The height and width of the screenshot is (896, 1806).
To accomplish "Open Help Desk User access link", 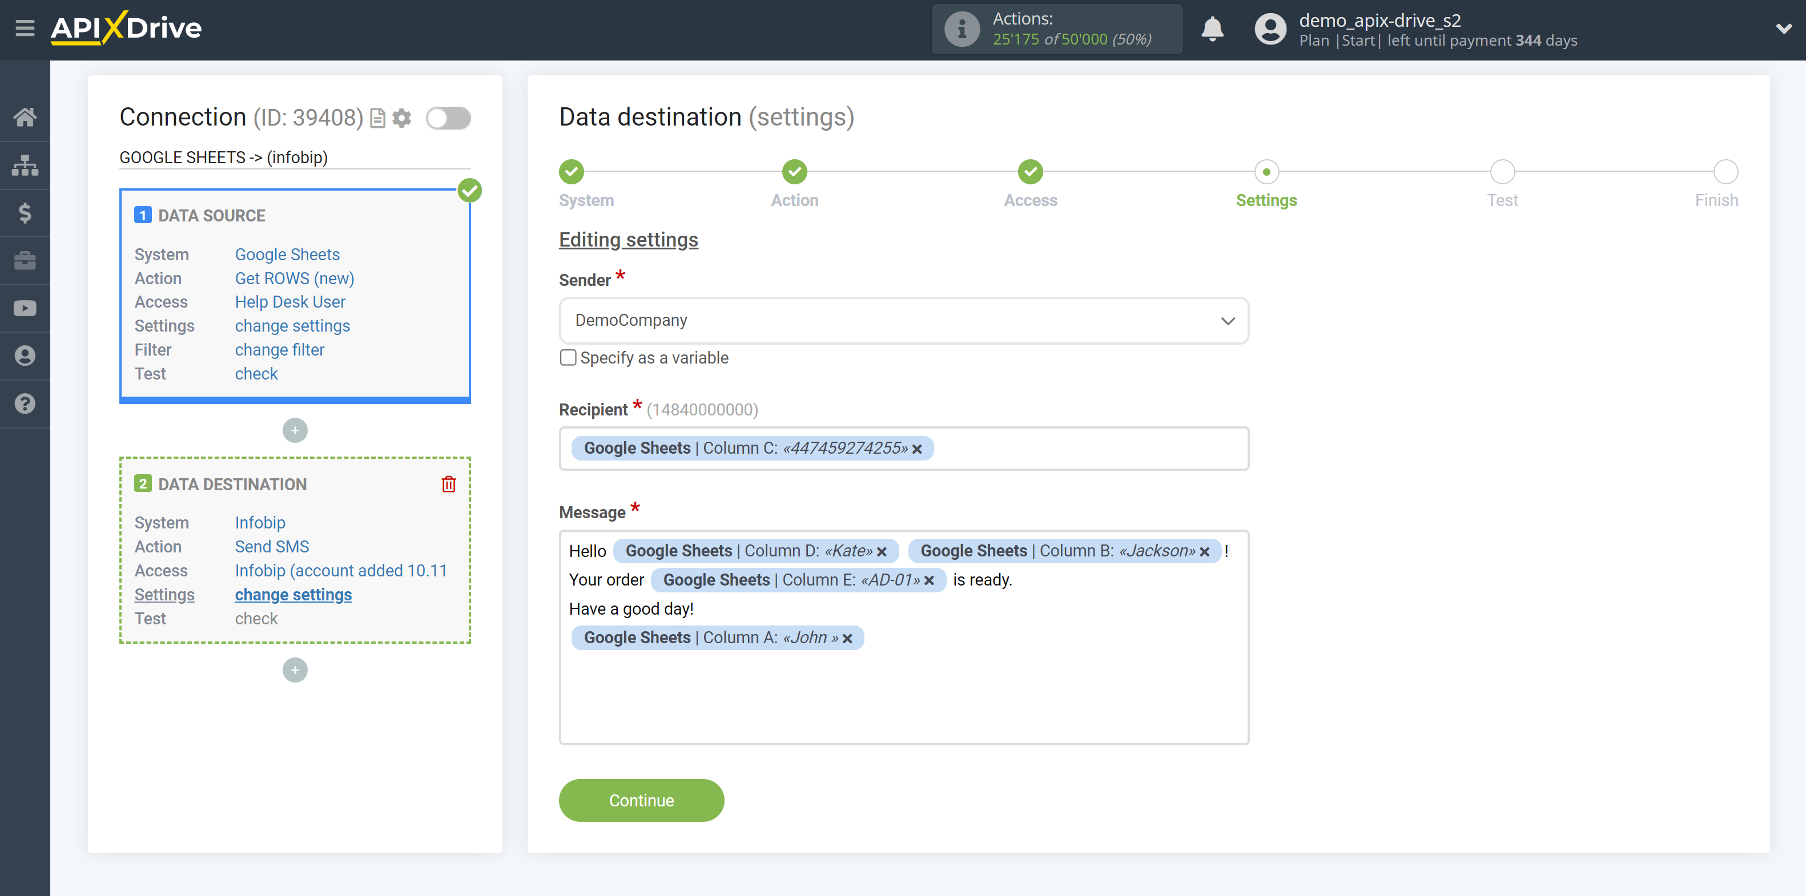I will point(289,302).
